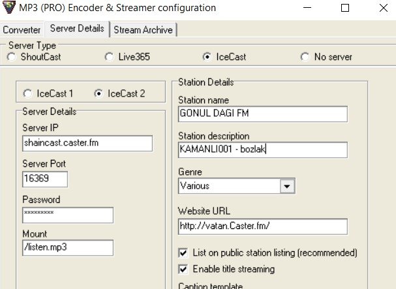Viewport: 396px width, 289px height.
Task: Click the Station name input box
Action: tap(262, 114)
